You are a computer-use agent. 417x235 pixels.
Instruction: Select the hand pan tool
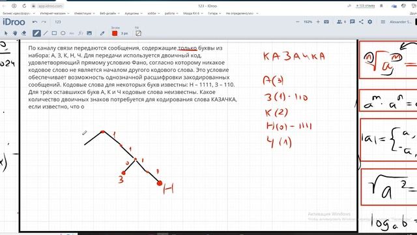[15, 33]
